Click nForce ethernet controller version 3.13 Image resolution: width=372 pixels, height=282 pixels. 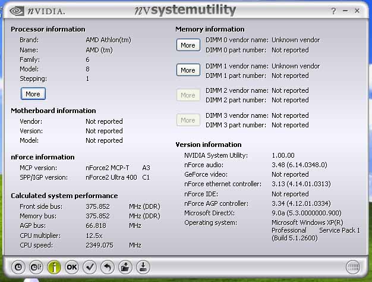(301, 184)
